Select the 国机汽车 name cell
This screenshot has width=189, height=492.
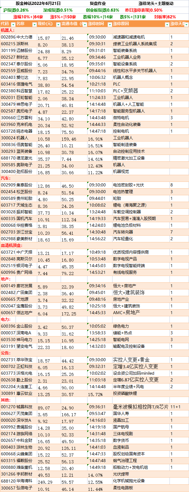(26, 218)
